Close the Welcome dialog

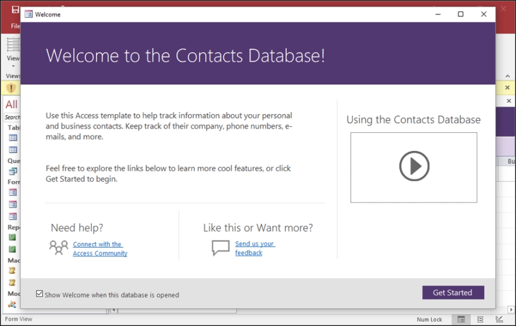484,14
